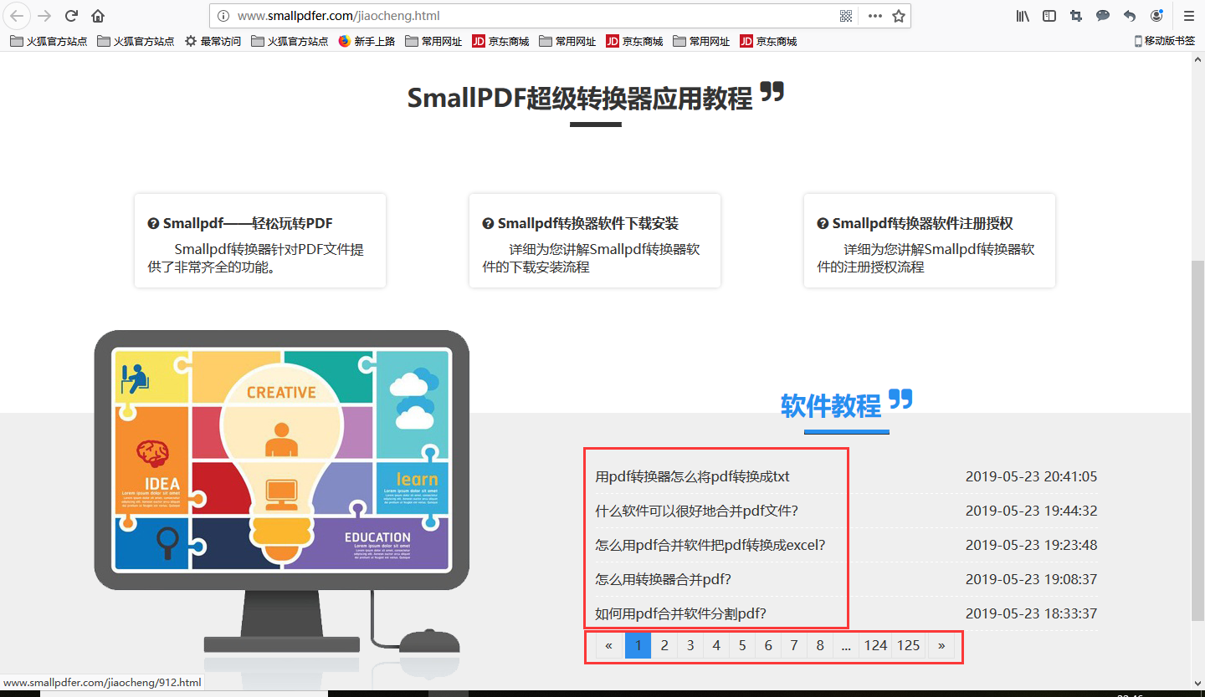Go to previous page with « button
This screenshot has width=1205, height=697.
click(x=608, y=645)
